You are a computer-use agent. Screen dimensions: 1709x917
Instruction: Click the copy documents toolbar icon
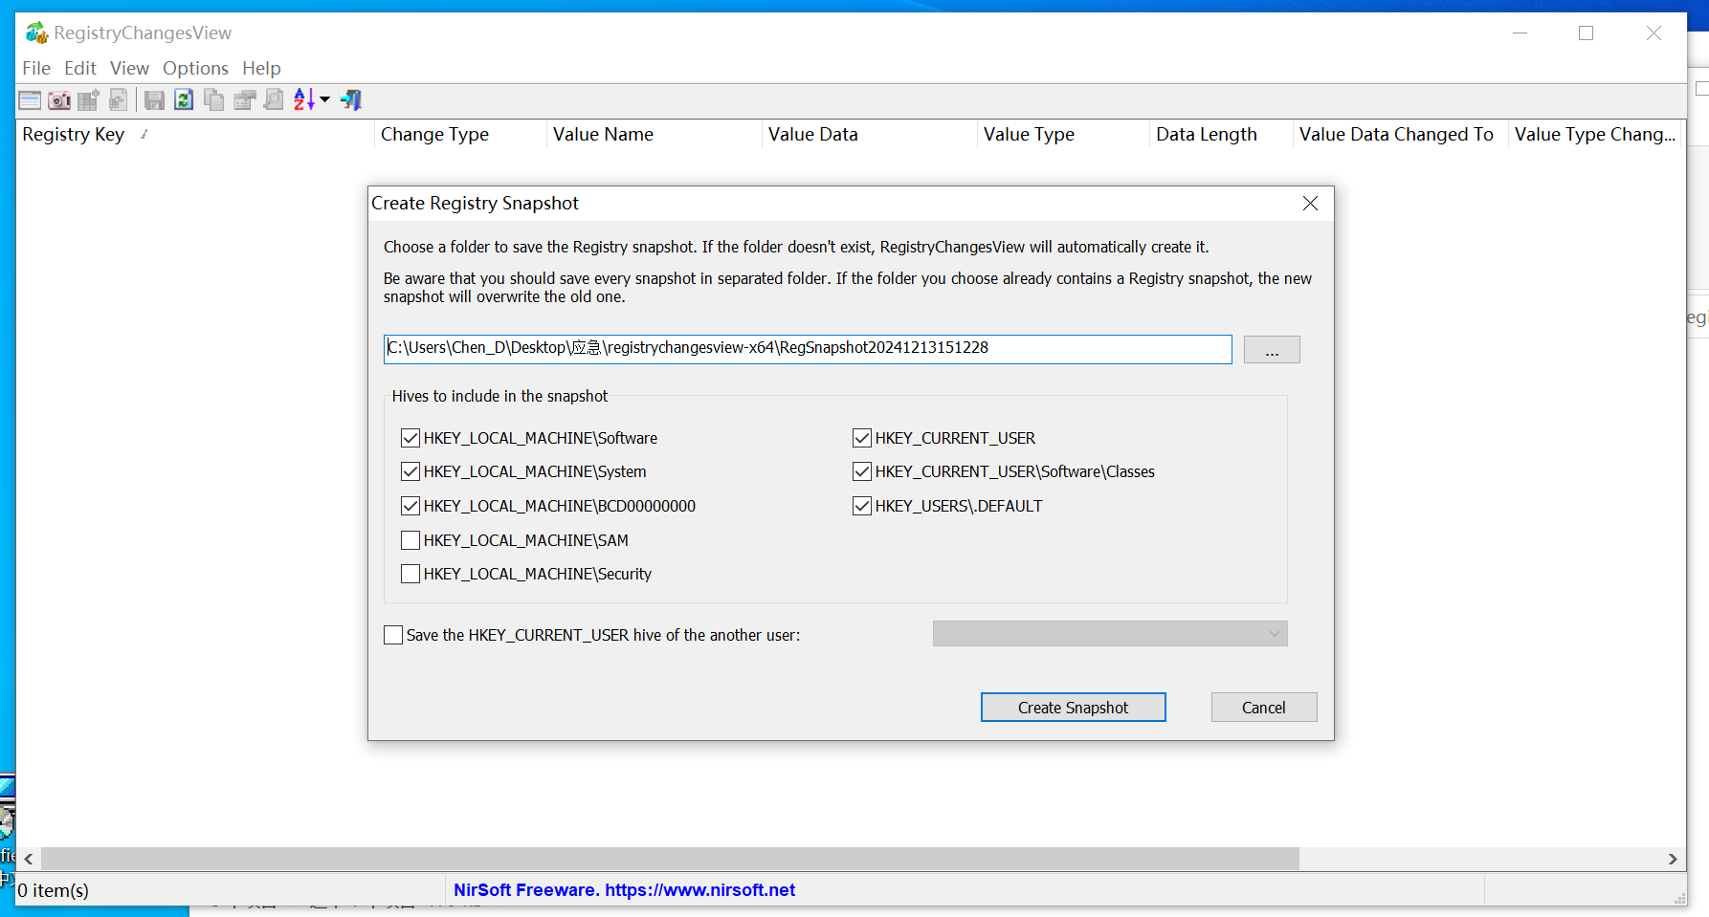tap(214, 100)
